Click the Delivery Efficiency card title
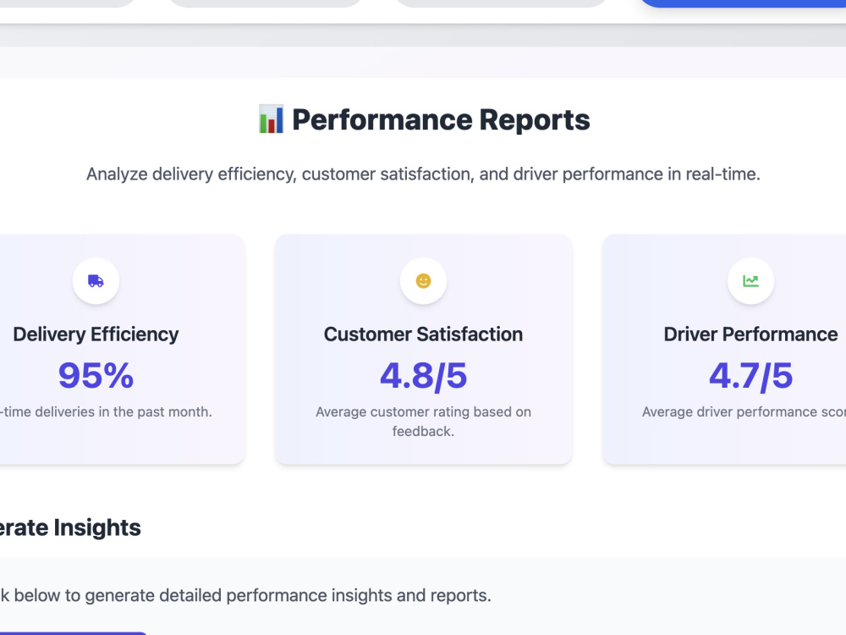The image size is (846, 635). pos(96,334)
